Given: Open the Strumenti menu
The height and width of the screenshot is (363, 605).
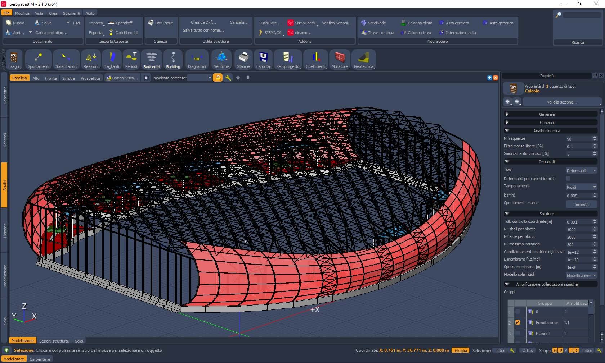Looking at the screenshot, I should [x=71, y=13].
